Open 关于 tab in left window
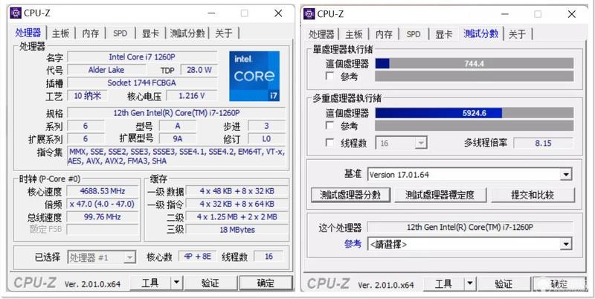This screenshot has height=299, width=595. tap(224, 33)
